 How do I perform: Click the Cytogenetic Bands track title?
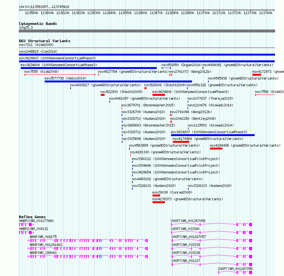pyautogui.click(x=38, y=24)
